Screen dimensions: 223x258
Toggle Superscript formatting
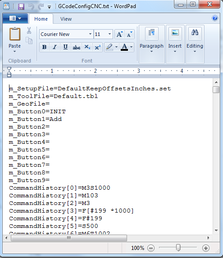click(x=98, y=47)
